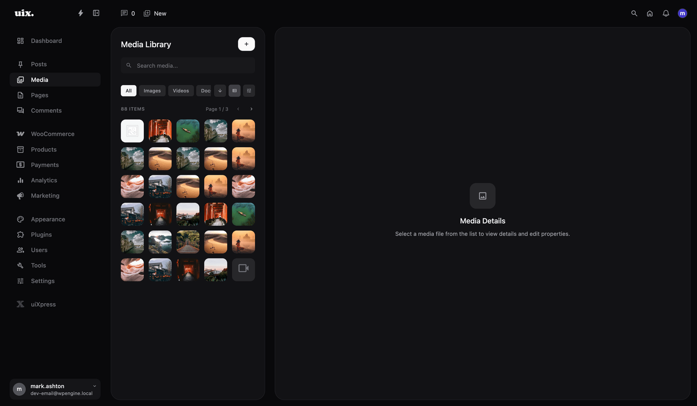Viewport: 697px width, 406px height.
Task: Go back a page with the left chevron
Action: [x=238, y=109]
